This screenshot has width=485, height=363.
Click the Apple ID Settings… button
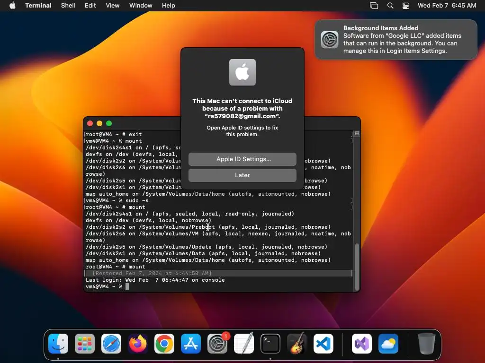click(242, 159)
